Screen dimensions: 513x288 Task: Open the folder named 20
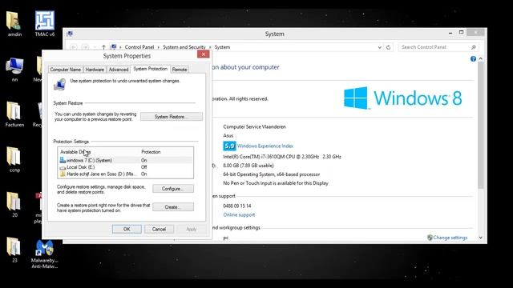(14, 205)
